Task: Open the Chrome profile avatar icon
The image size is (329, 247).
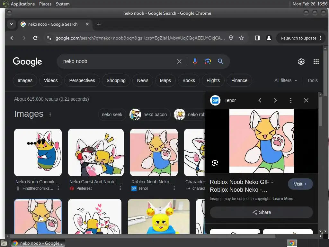Action: 269,38
